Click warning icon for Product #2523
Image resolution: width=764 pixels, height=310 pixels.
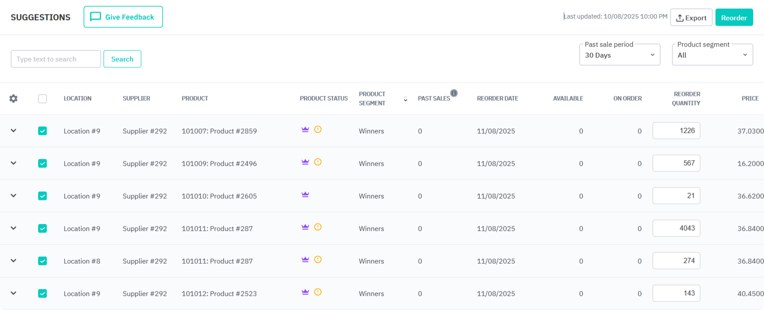tap(318, 292)
